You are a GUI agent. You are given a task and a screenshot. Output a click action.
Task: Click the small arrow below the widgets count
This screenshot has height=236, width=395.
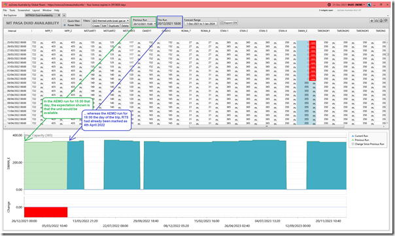(x=388, y=15)
